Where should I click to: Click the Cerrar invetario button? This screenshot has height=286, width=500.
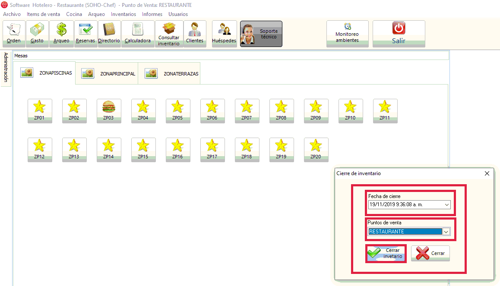point(386,253)
